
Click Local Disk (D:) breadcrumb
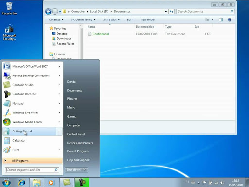tap(99, 12)
